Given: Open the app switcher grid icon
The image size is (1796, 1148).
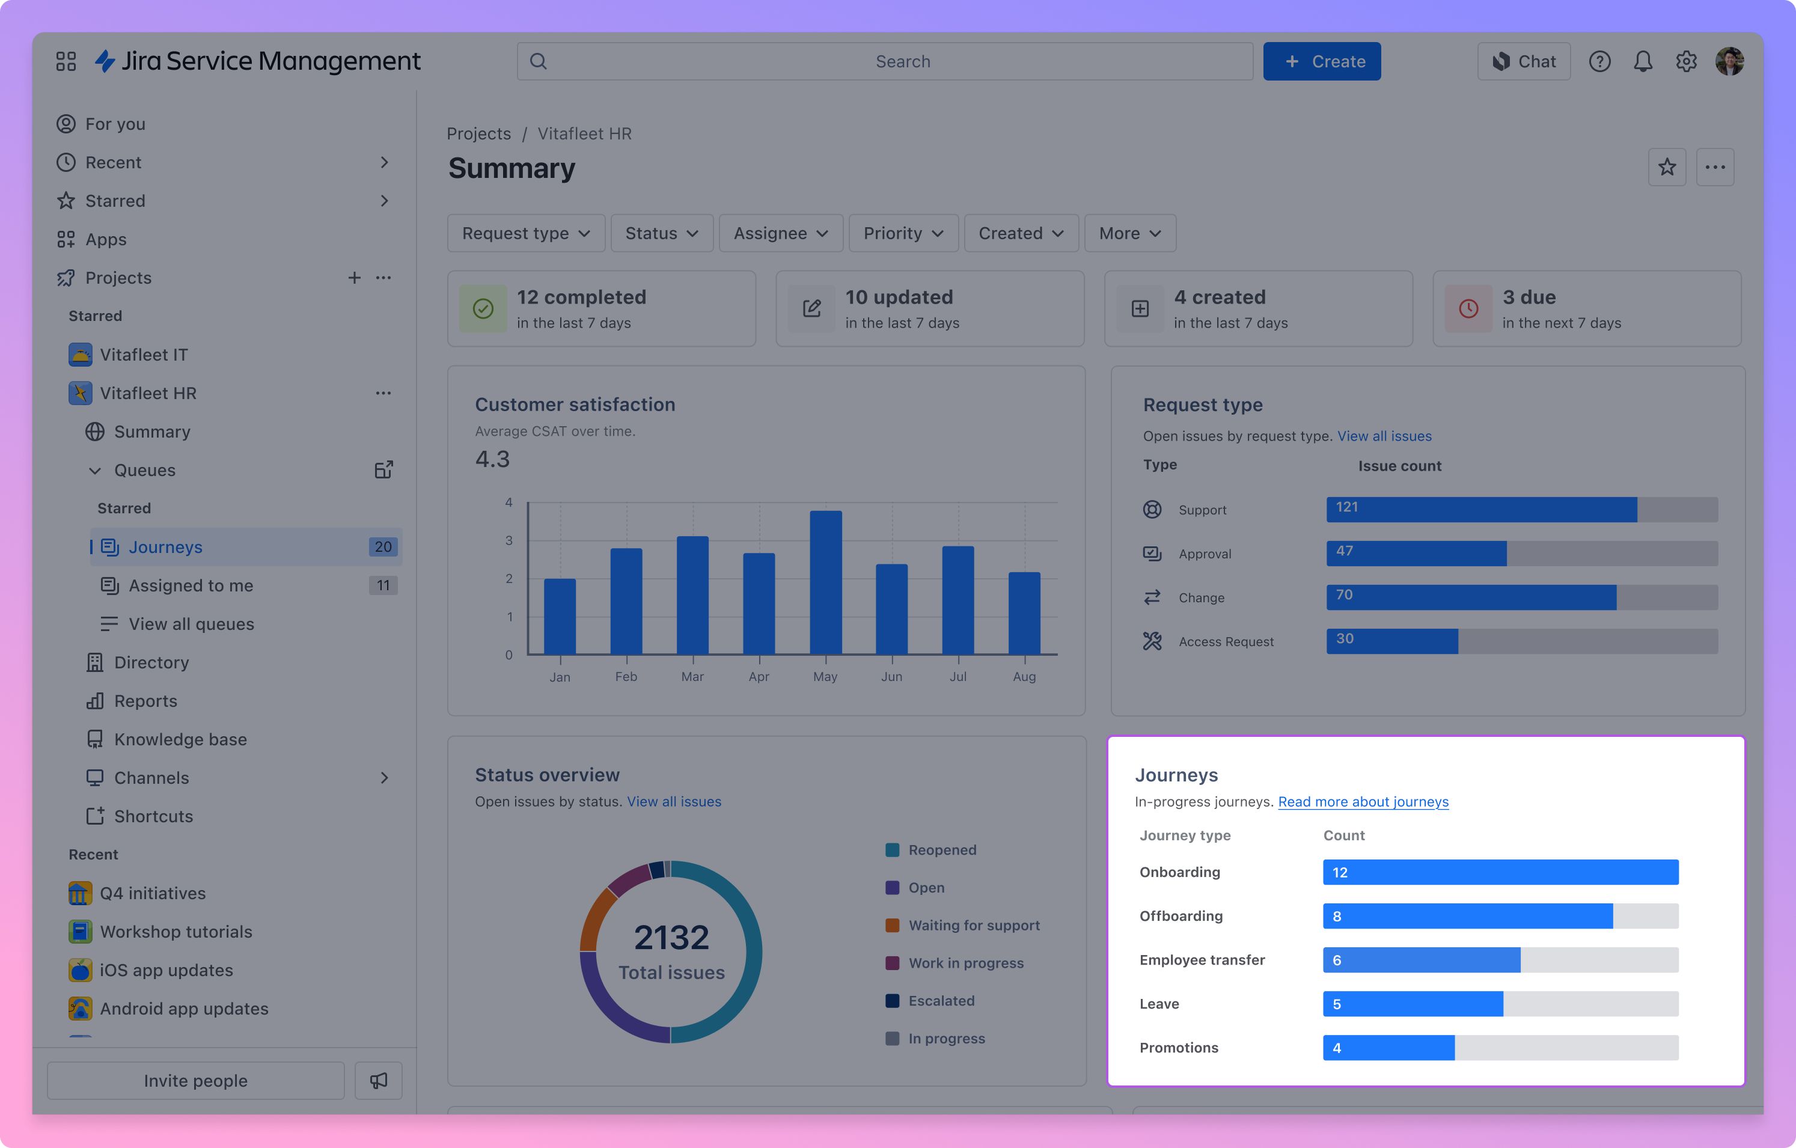Looking at the screenshot, I should [66, 61].
